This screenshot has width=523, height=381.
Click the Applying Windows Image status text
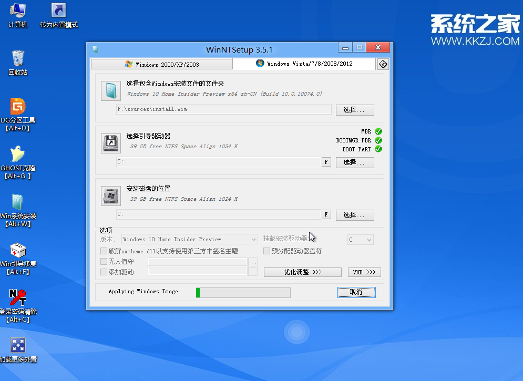click(x=143, y=291)
